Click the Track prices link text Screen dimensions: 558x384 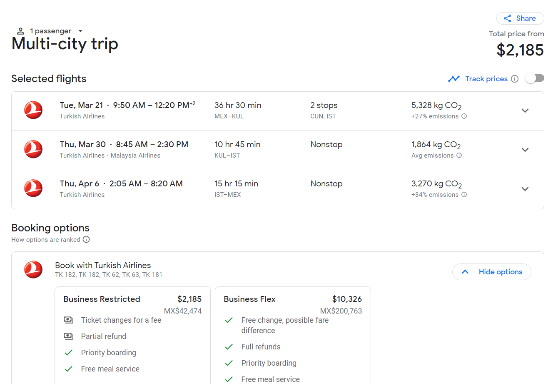coord(486,79)
